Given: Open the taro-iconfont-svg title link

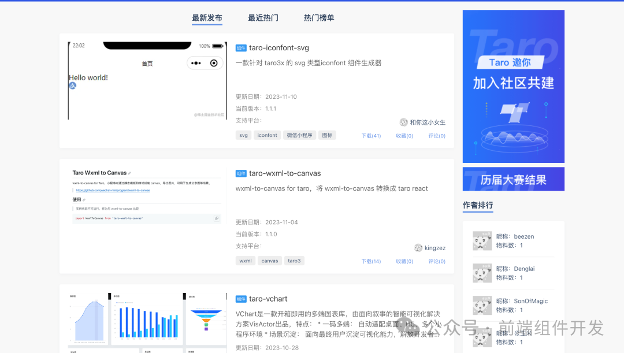Looking at the screenshot, I should click(279, 48).
